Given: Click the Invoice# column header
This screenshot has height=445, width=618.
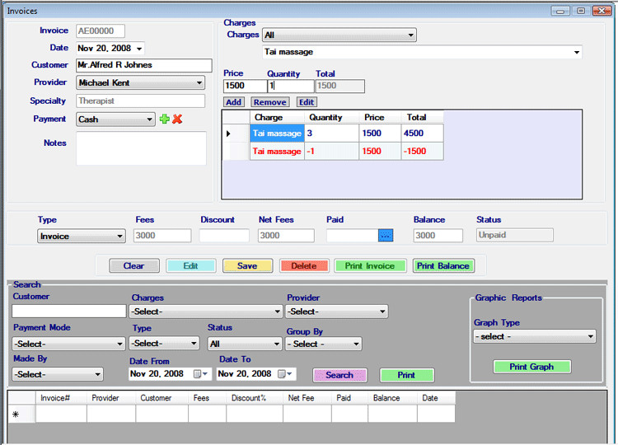Looking at the screenshot, I should (x=61, y=398).
